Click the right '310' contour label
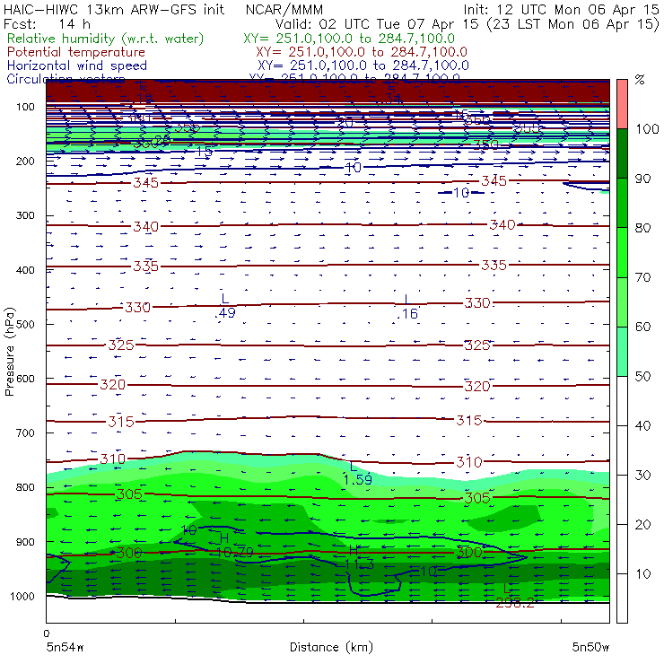 point(469,462)
